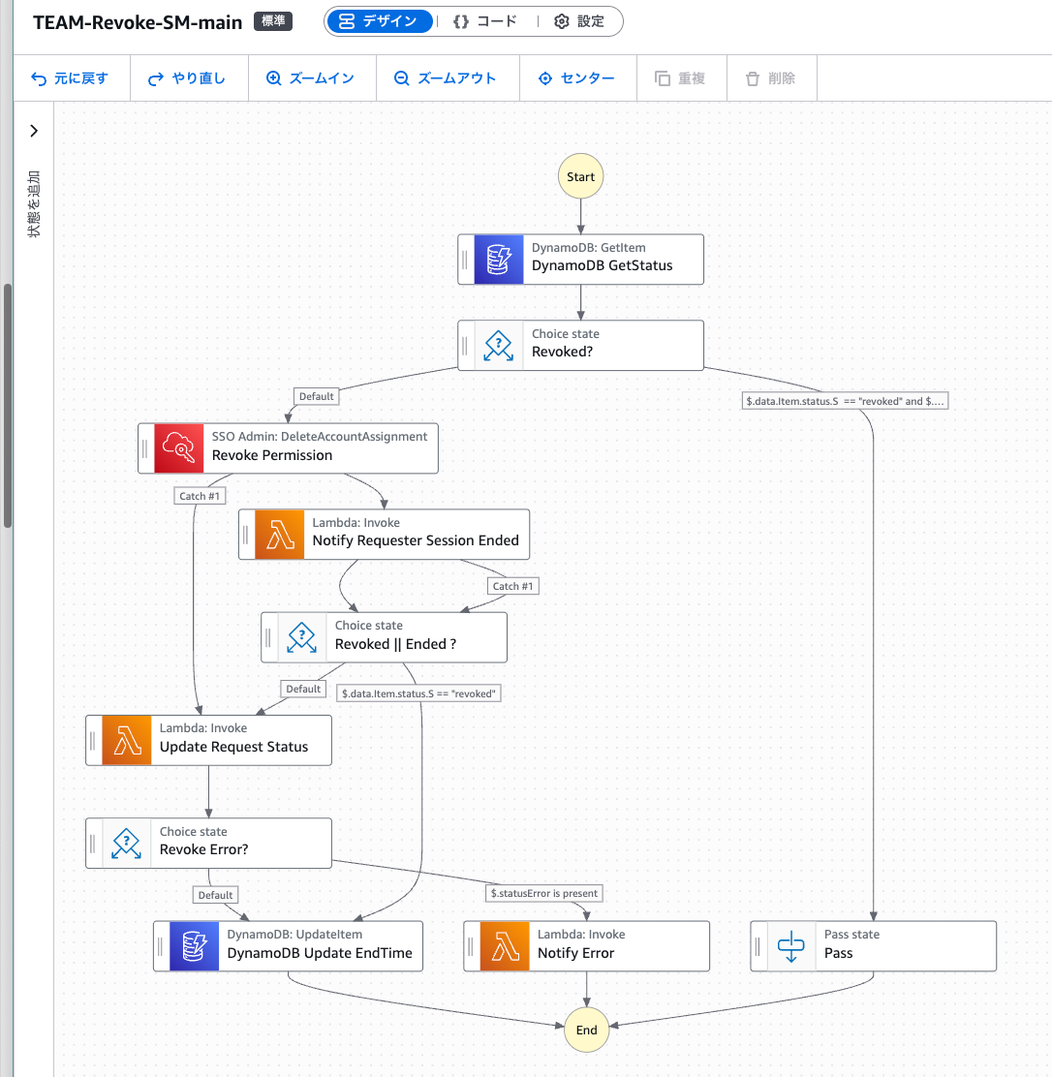The height and width of the screenshot is (1077, 1052).
Task: Click the Notify Error Lambda icon
Action: point(505,946)
